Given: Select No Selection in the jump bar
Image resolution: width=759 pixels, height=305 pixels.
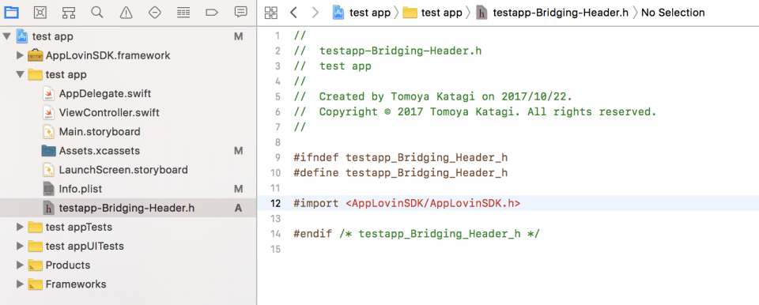Looking at the screenshot, I should tap(673, 13).
